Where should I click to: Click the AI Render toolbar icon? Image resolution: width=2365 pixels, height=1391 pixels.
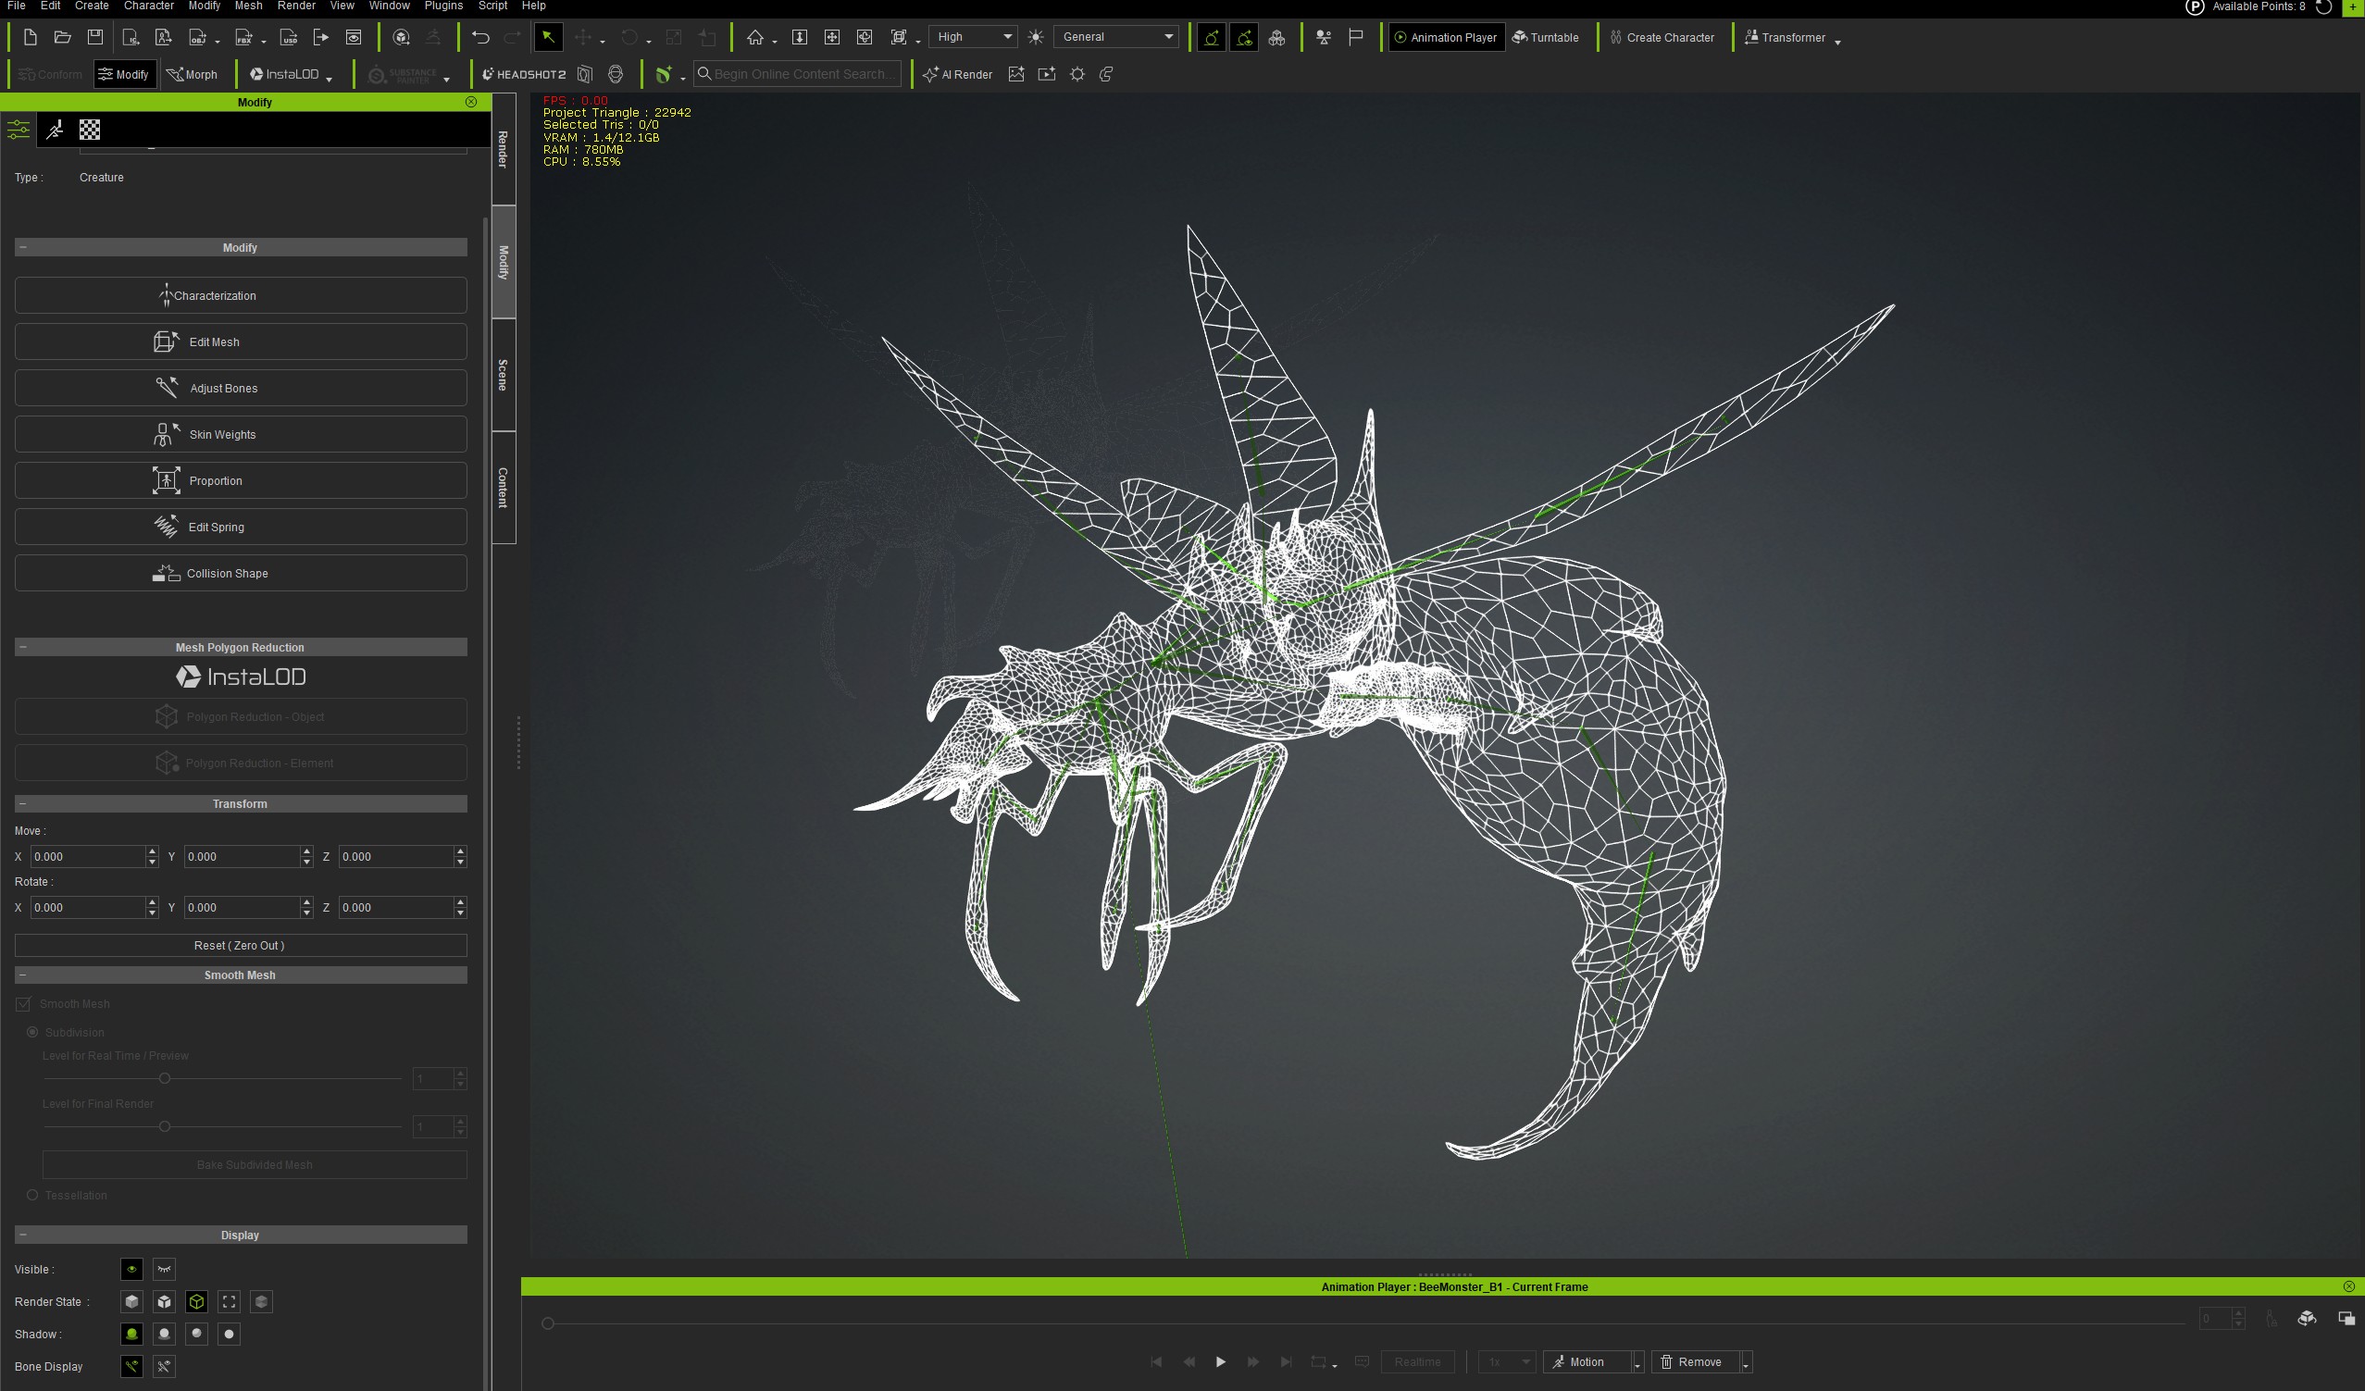pos(957,74)
